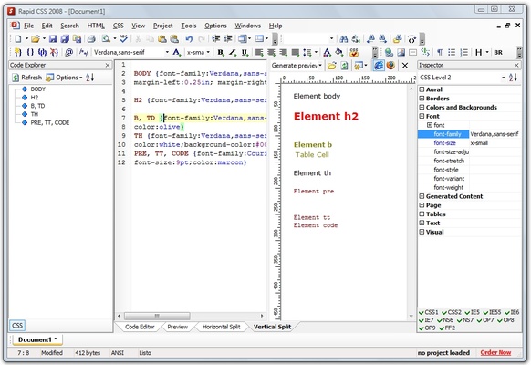The width and height of the screenshot is (531, 365).
Task: Click the numbered list icon
Action: [464, 52]
